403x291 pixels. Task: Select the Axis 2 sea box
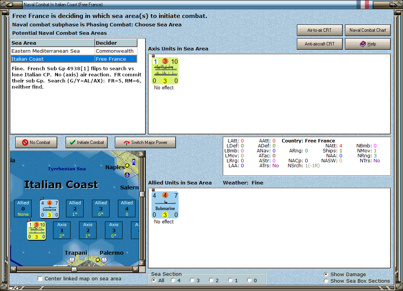coord(88,230)
